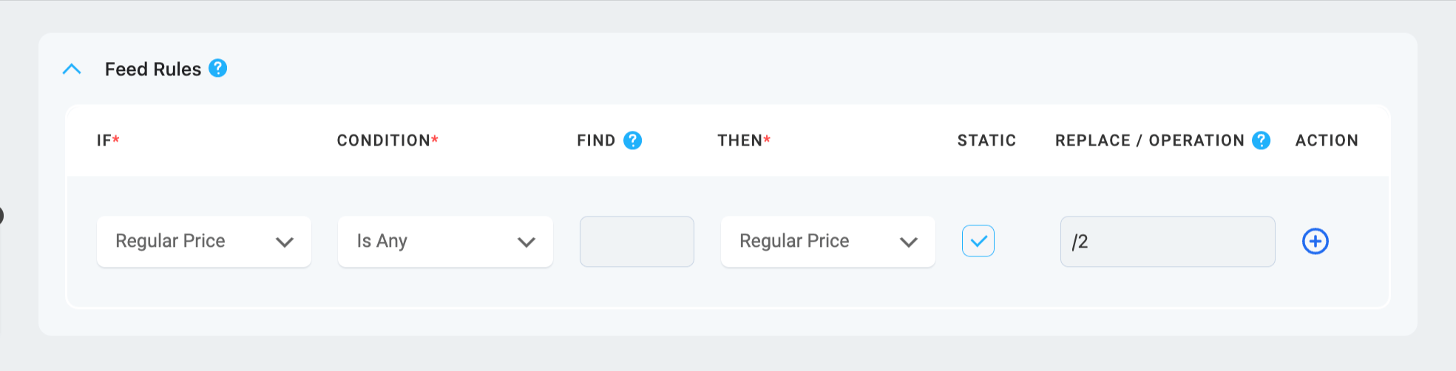Click the FIND column header label

[x=596, y=140]
